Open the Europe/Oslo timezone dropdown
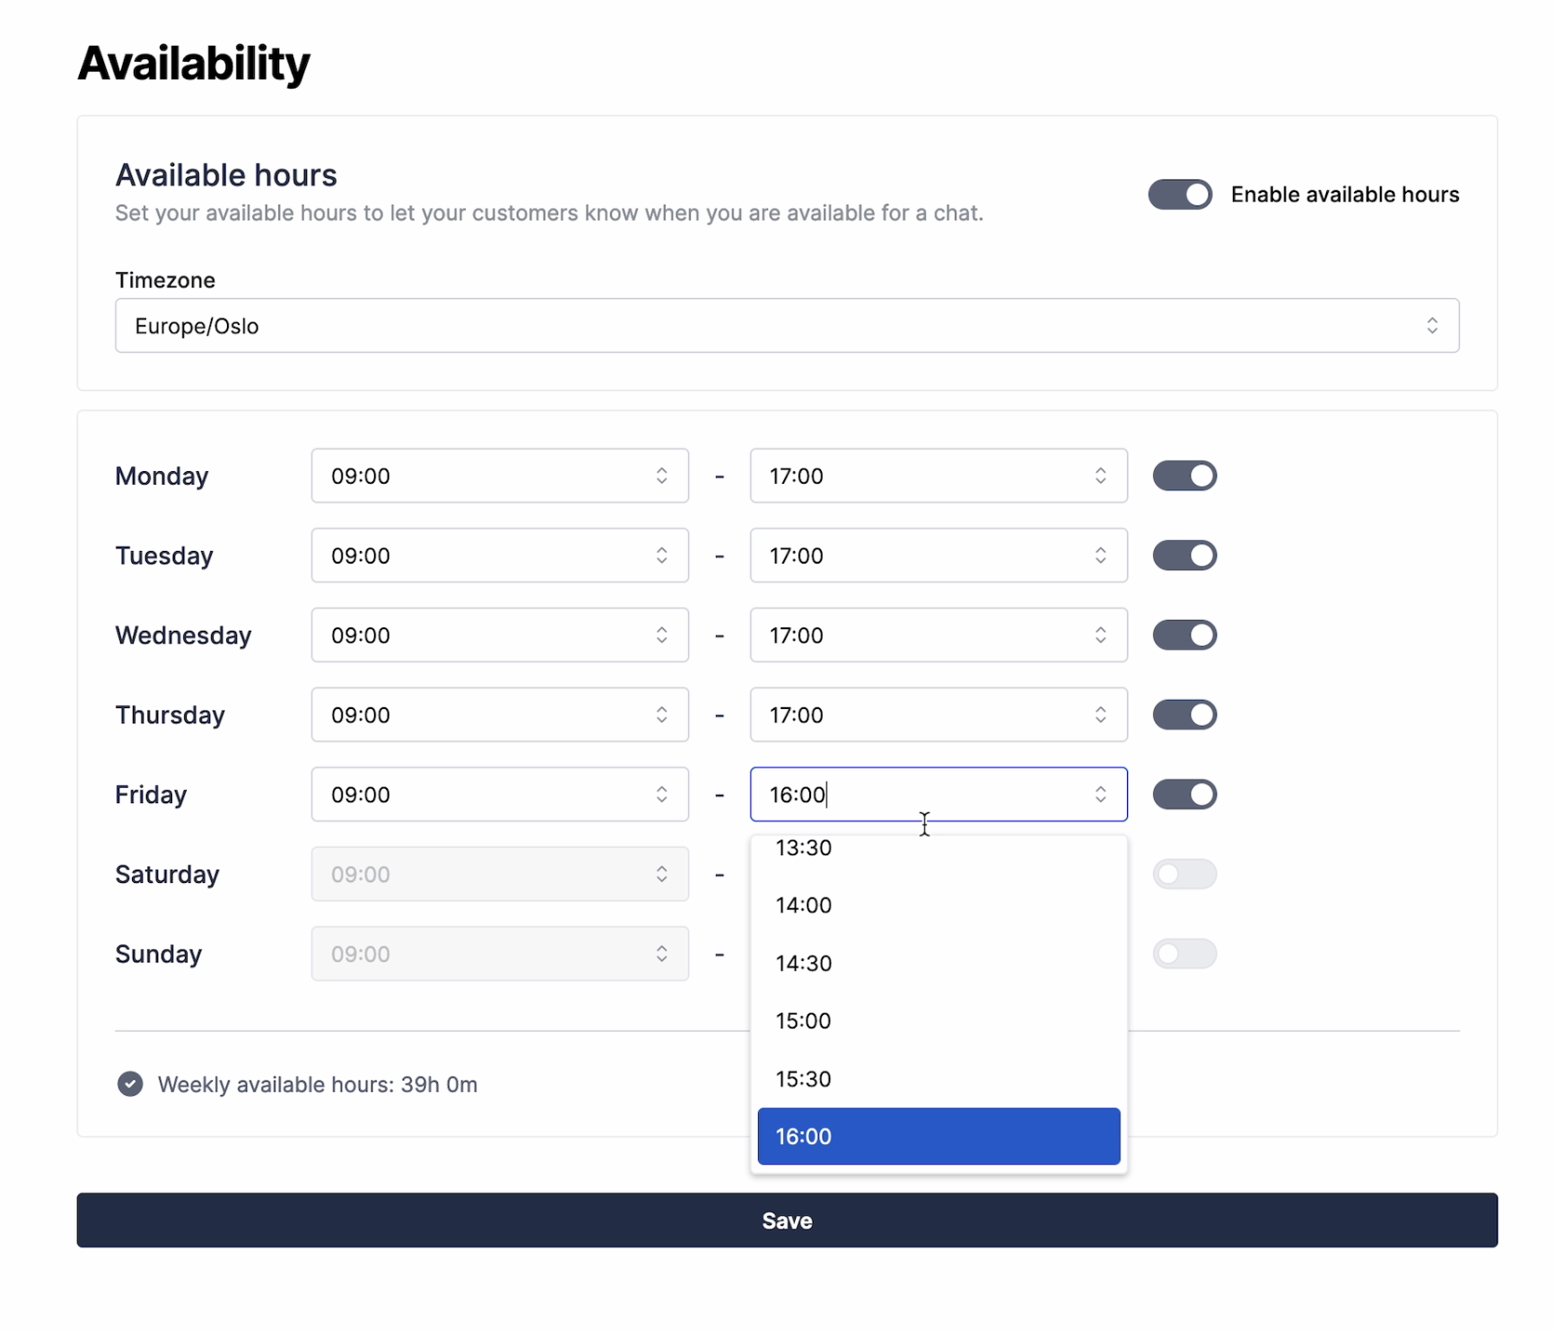Image resolution: width=1554 pixels, height=1330 pixels. coord(786,326)
